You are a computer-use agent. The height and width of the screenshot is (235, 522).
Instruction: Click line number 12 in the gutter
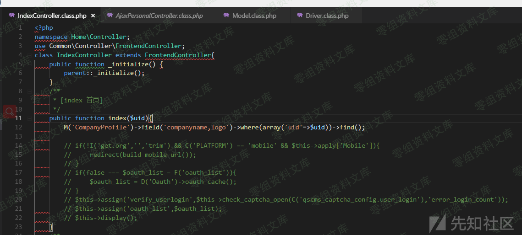tap(18, 127)
